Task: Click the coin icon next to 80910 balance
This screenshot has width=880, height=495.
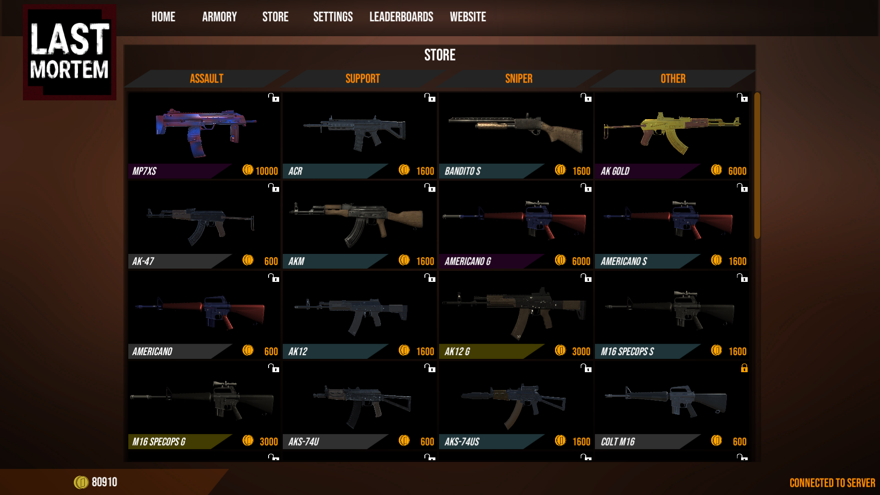Action: pos(81,482)
